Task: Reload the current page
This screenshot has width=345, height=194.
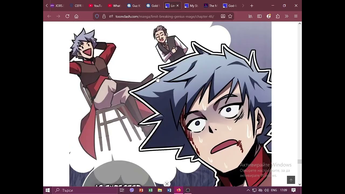Action: point(67,16)
